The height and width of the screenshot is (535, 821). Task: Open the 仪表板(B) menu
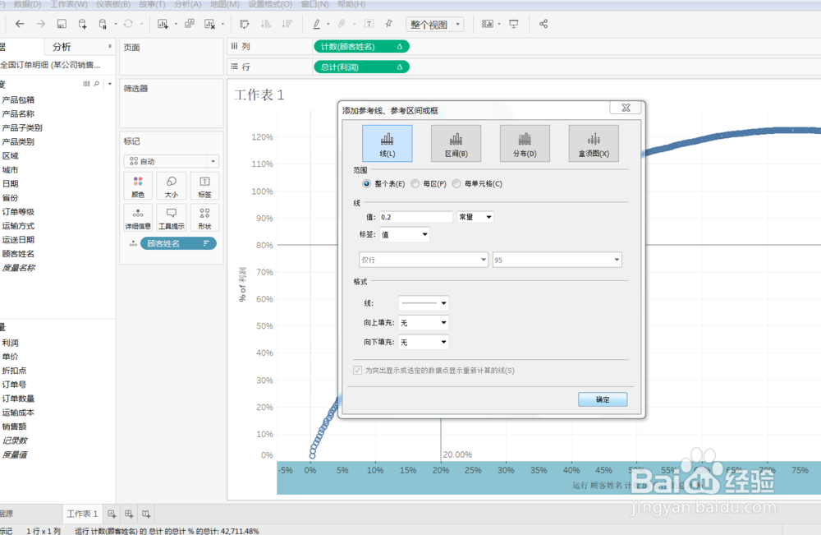coord(113,4)
